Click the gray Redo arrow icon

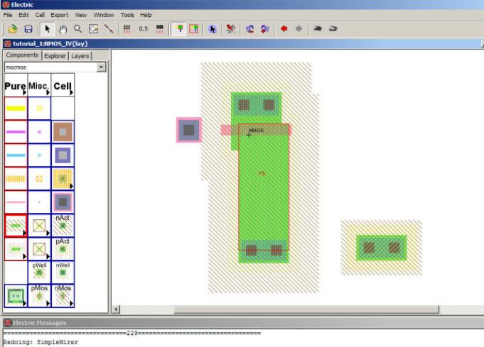[x=299, y=29]
